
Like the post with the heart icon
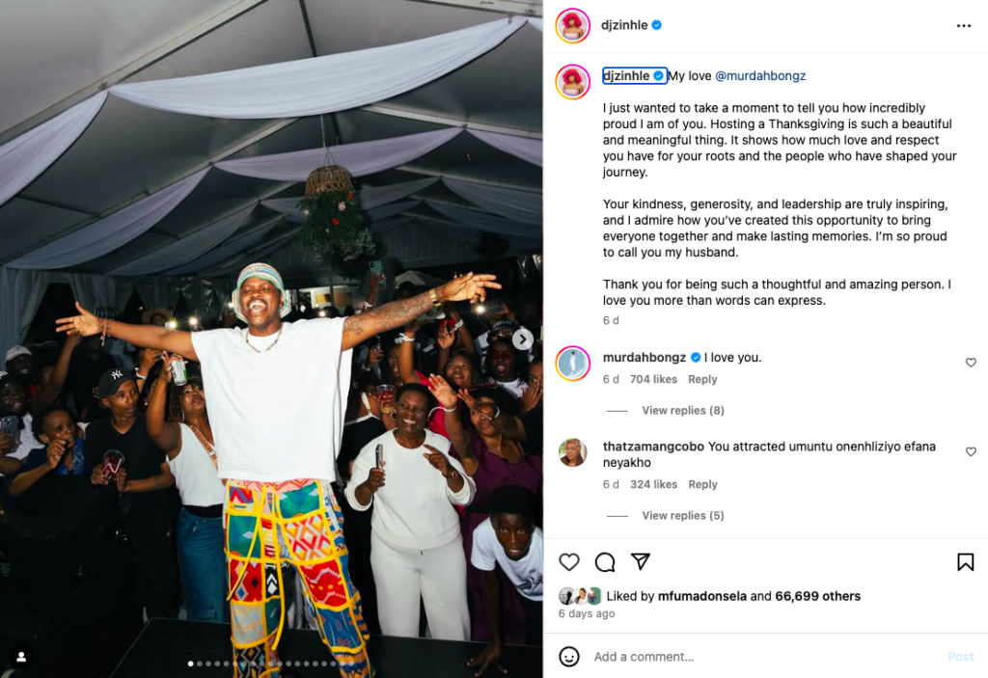[569, 562]
